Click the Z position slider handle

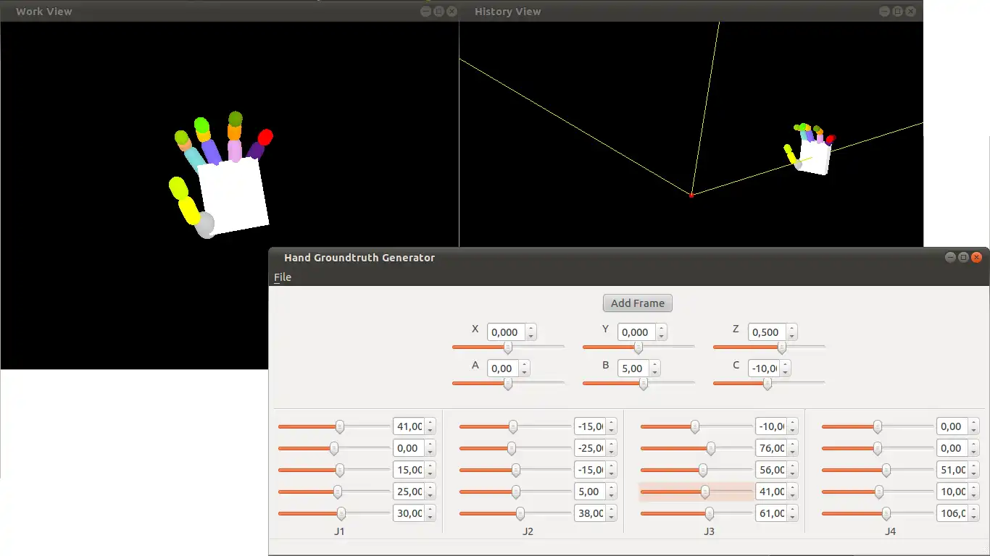pos(781,347)
